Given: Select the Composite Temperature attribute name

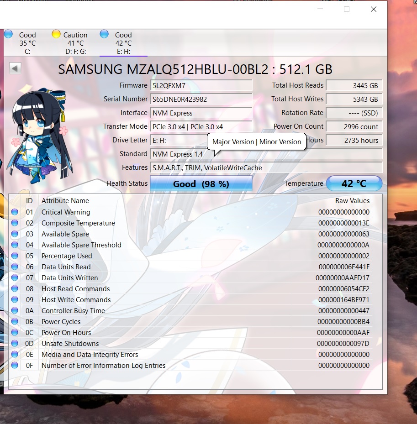Looking at the screenshot, I should [78, 223].
